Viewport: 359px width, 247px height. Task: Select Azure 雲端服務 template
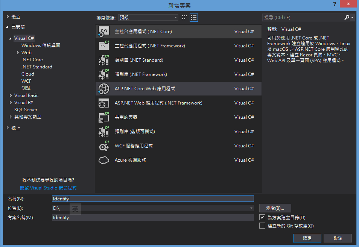(x=178, y=160)
